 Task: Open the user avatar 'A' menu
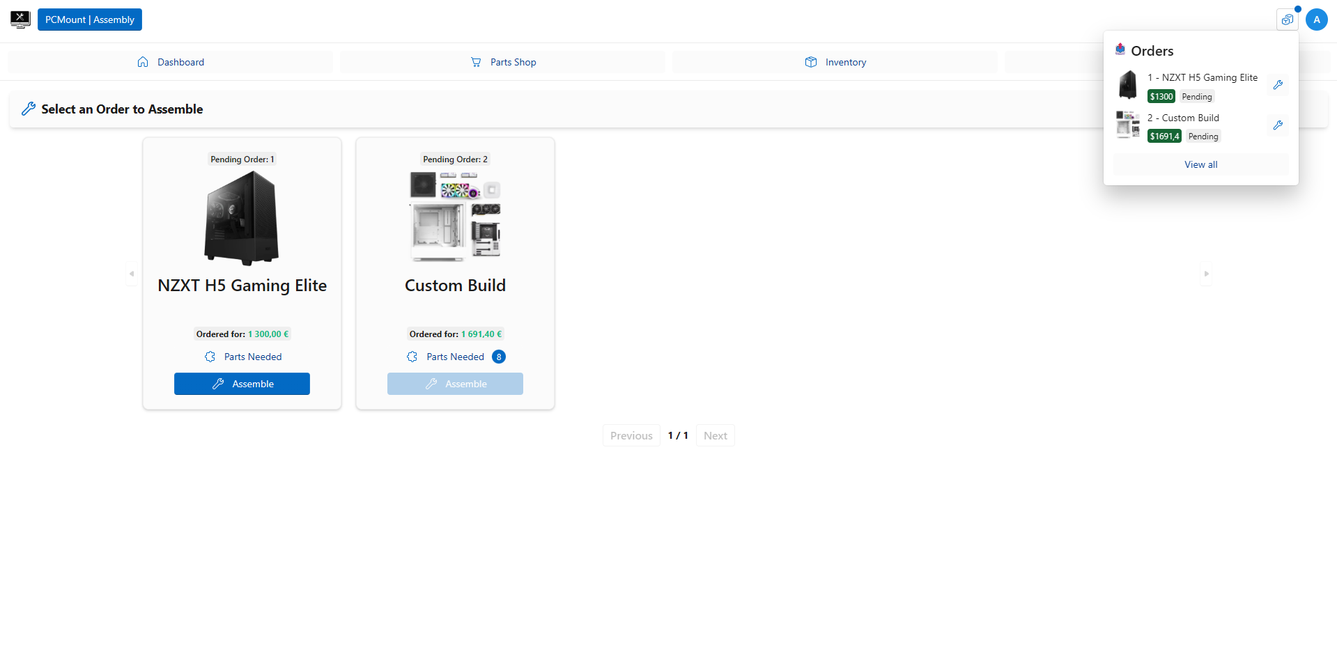1317,20
